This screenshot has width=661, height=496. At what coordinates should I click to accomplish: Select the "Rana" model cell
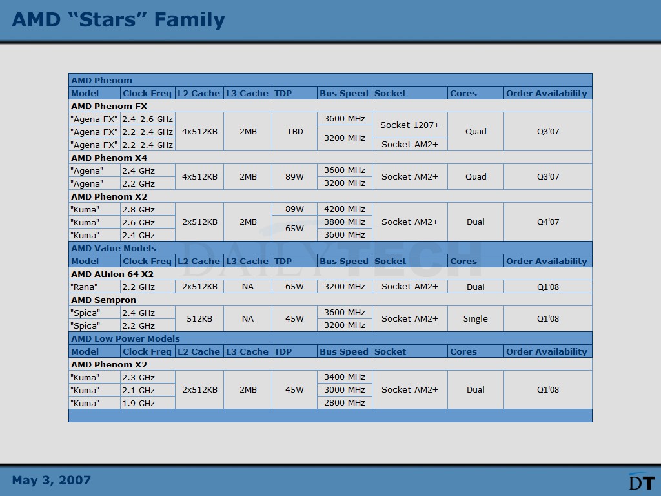[94, 287]
